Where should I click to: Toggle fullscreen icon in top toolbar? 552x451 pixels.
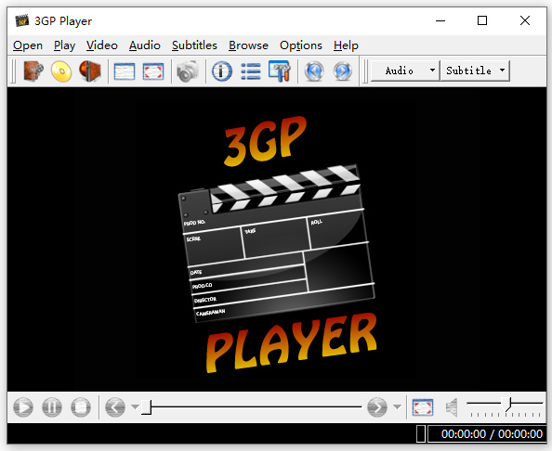tap(153, 71)
